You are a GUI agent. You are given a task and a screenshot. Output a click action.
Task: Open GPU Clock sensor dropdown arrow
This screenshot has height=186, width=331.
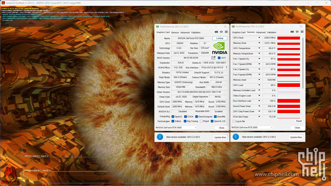pyautogui.click(x=259, y=38)
